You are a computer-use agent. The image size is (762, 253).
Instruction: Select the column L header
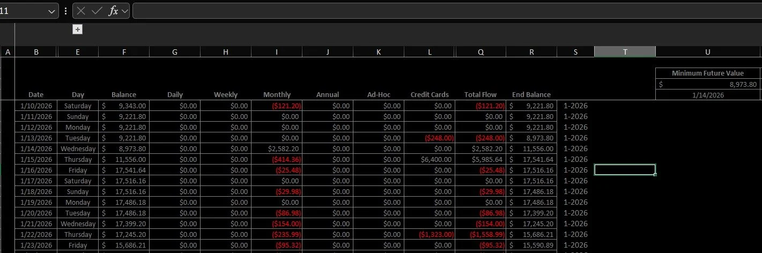(430, 52)
